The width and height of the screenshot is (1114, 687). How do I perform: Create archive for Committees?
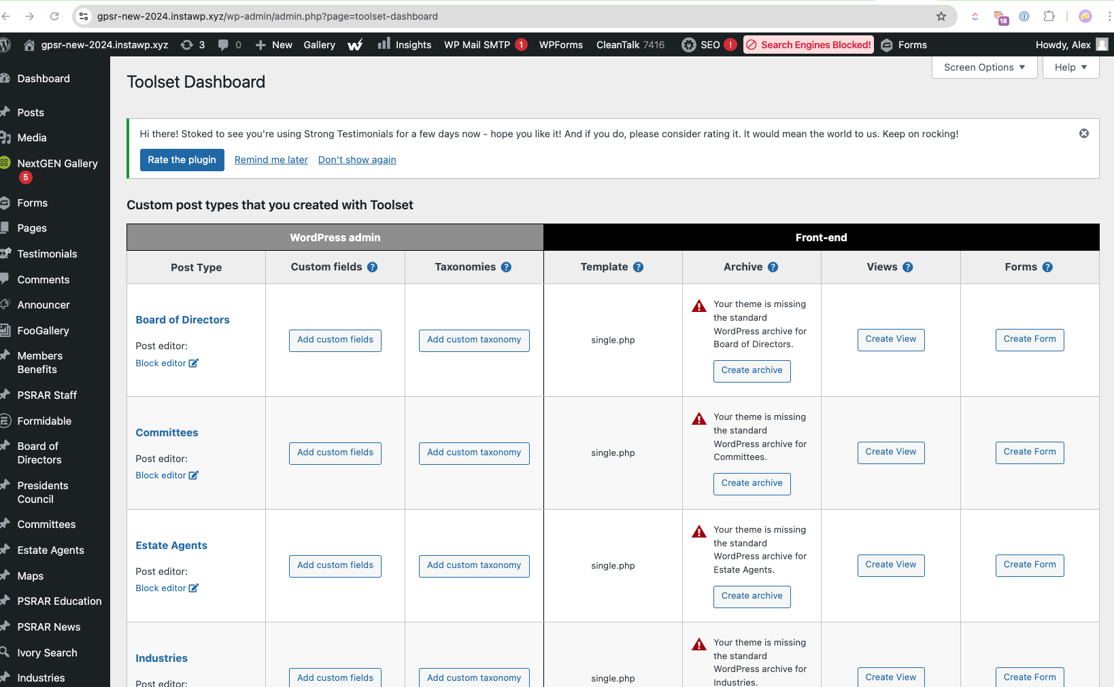[752, 483]
